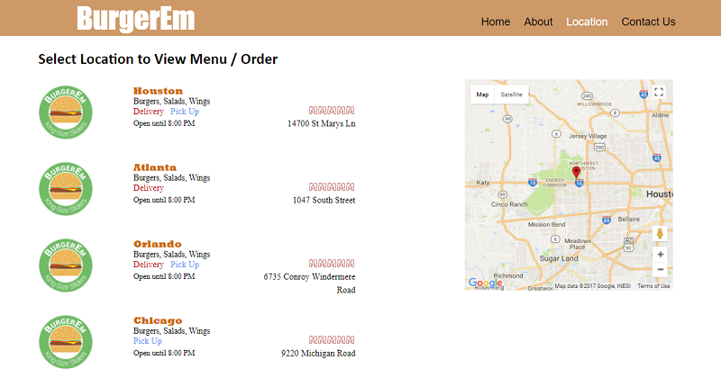721x387 pixels.
Task: Click the red location pin on map
Action: [x=577, y=173]
